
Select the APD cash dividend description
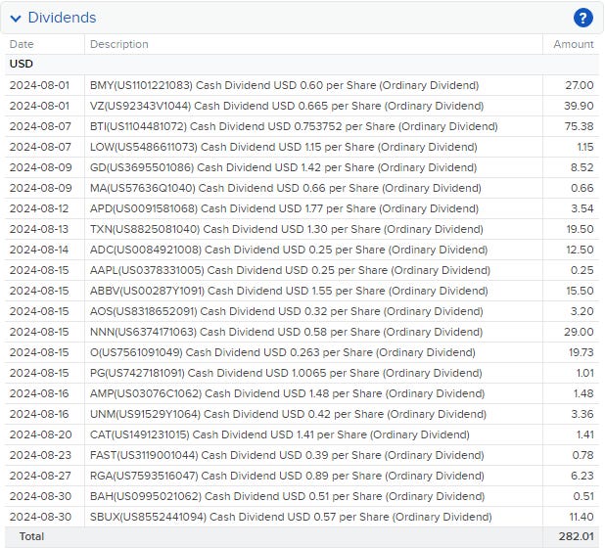(x=284, y=208)
